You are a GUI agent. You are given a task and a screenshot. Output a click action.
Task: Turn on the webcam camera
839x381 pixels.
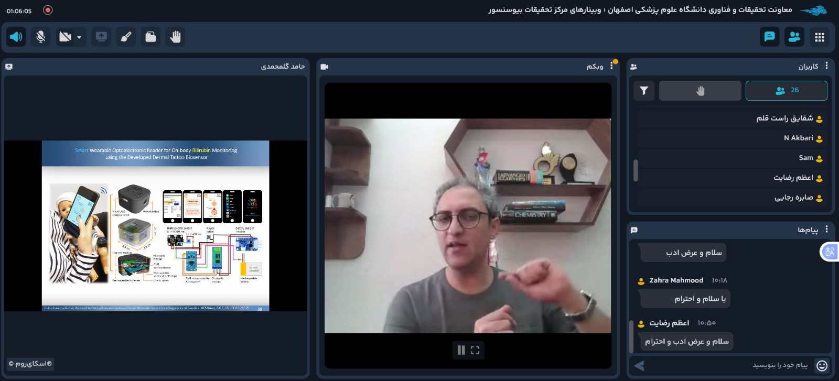[x=65, y=37]
